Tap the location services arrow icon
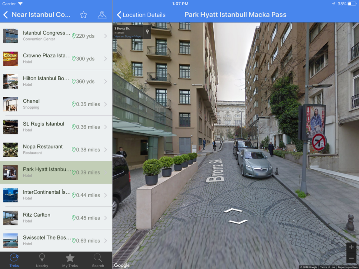 click(334, 4)
